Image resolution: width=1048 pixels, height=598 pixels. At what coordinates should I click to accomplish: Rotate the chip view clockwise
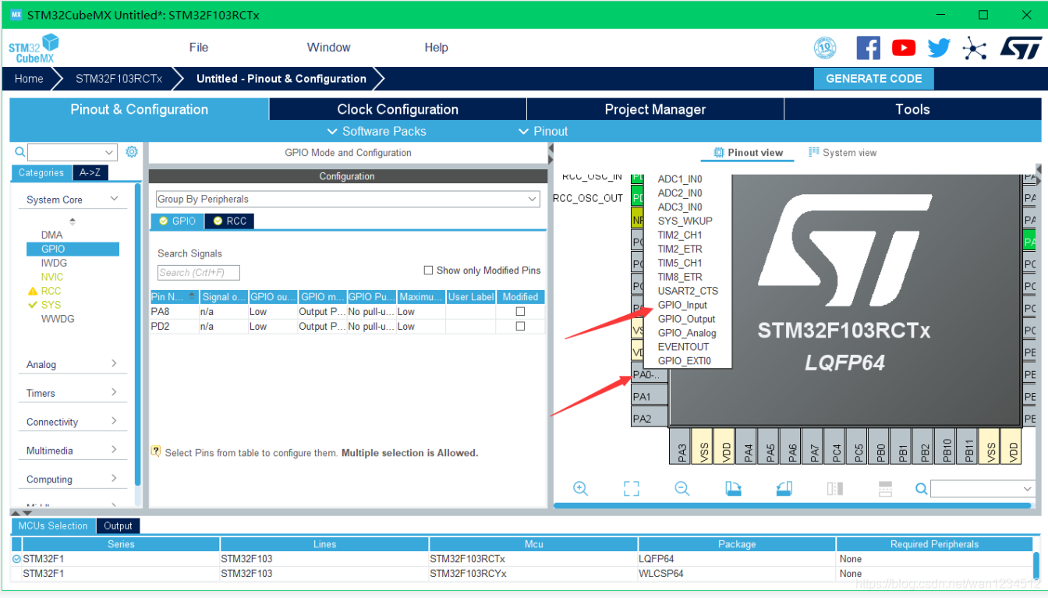click(733, 489)
